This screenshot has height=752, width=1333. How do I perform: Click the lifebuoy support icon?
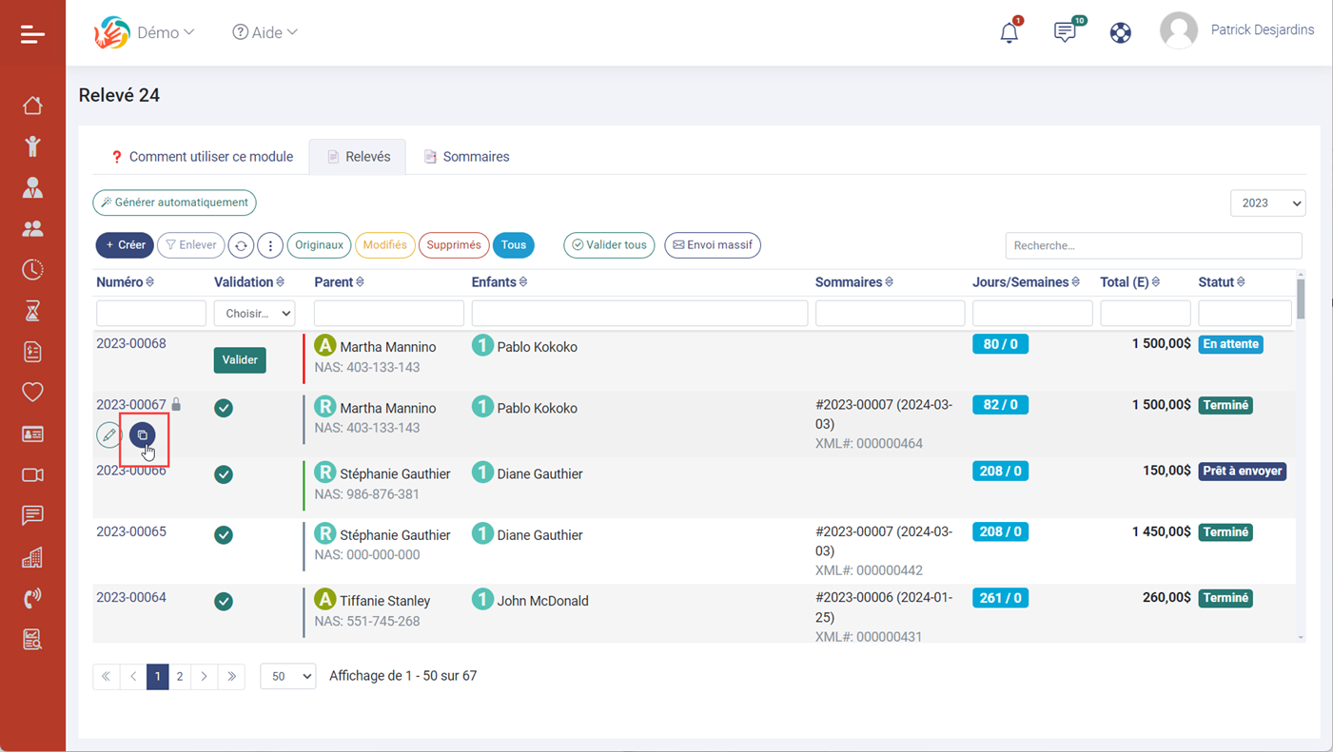pyautogui.click(x=1121, y=32)
